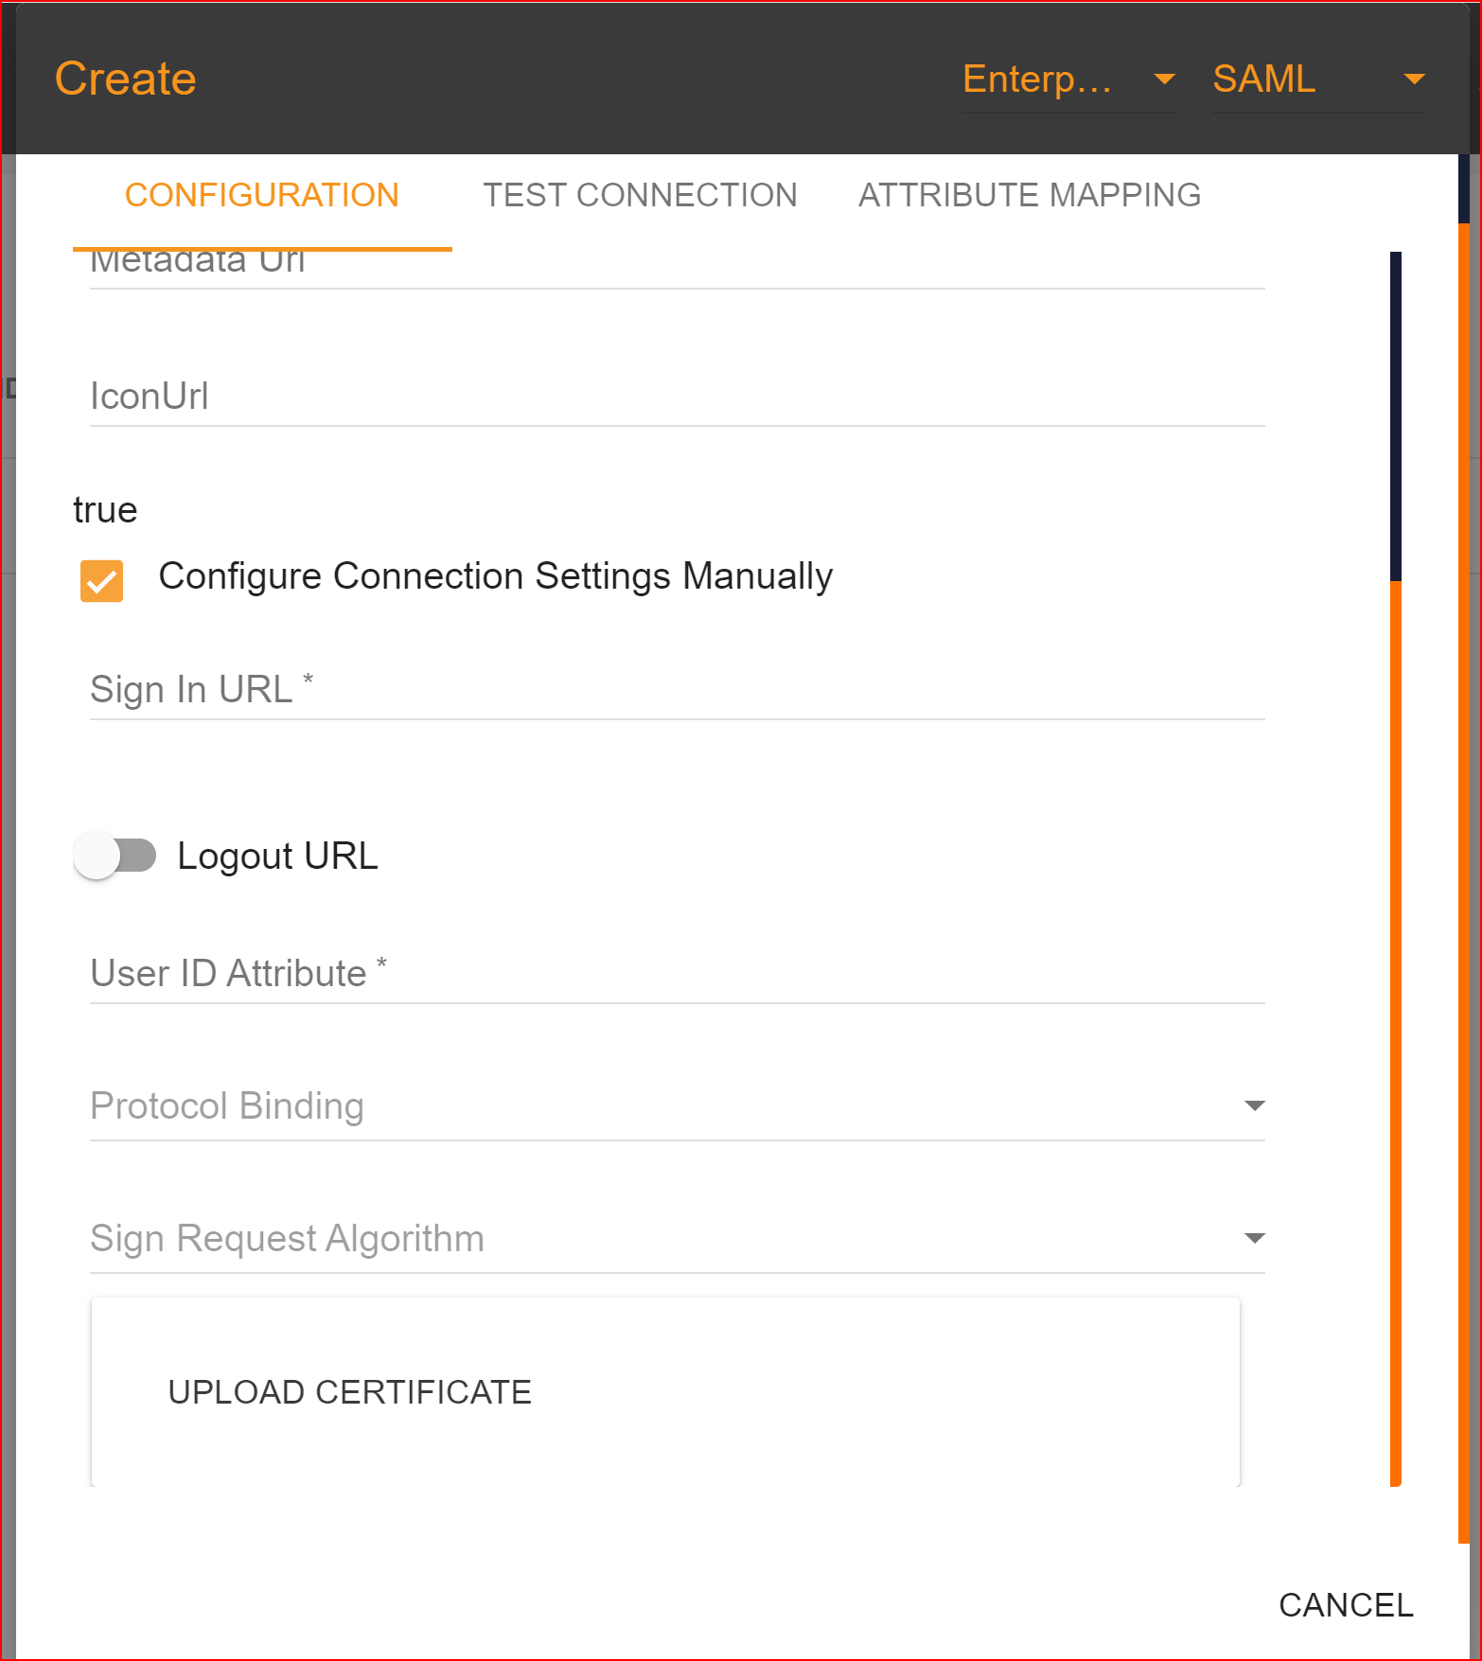Image resolution: width=1482 pixels, height=1661 pixels.
Task: Focus the Sign In URL field
Action: [678, 689]
